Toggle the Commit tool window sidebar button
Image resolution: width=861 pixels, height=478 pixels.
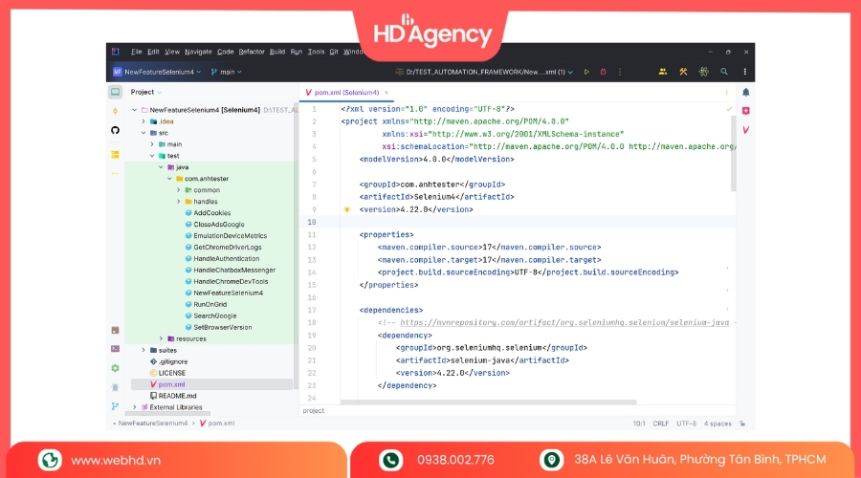[x=116, y=111]
